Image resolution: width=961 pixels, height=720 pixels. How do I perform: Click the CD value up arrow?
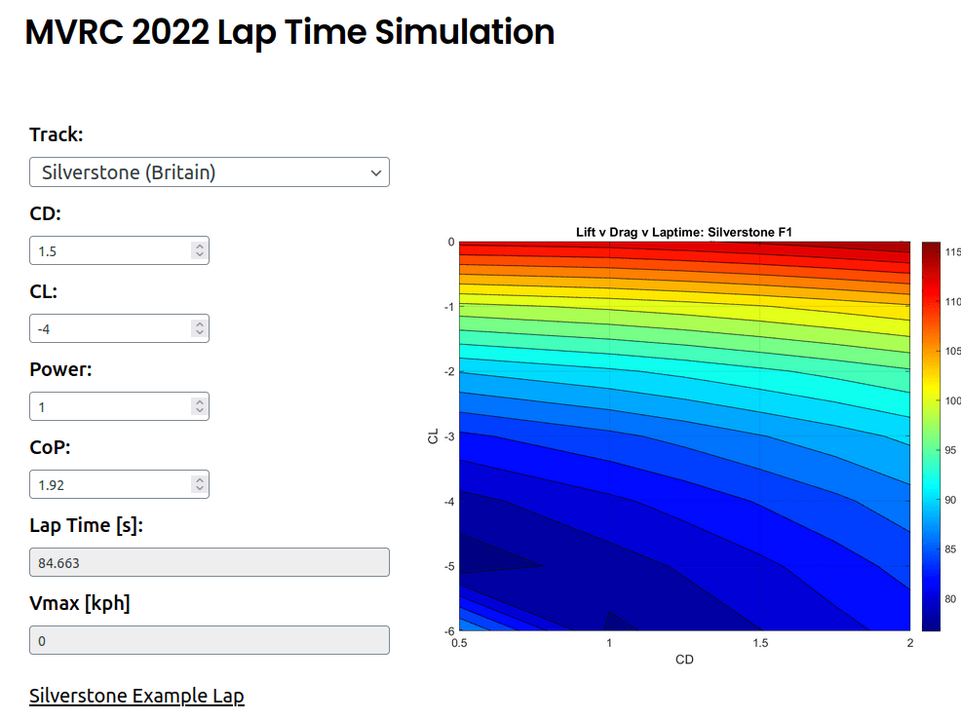199,244
